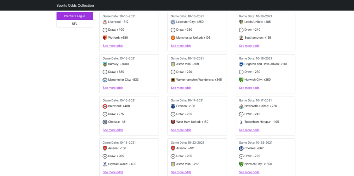Open the Sports Odds Collection home link
The height and width of the screenshot is (176, 354).
(x=75, y=5)
